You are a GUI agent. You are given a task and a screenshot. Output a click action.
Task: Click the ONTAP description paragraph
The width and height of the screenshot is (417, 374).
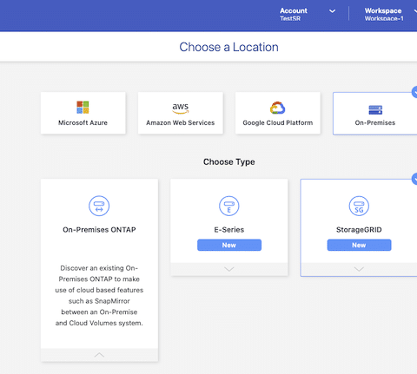99,295
